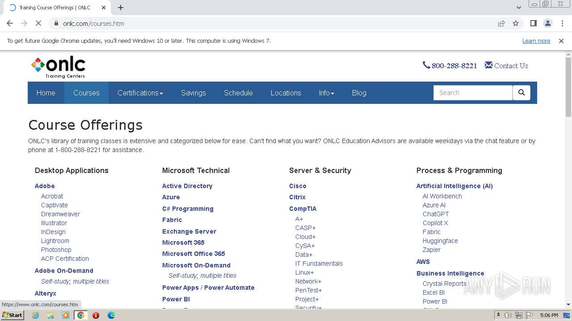
Task: Click the Action Center flag tray icon
Action: coord(529,315)
